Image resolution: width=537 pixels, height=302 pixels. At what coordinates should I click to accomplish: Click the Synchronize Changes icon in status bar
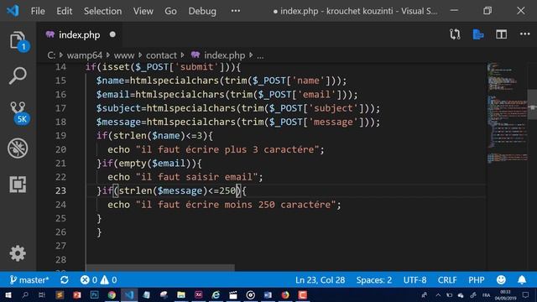[65, 280]
